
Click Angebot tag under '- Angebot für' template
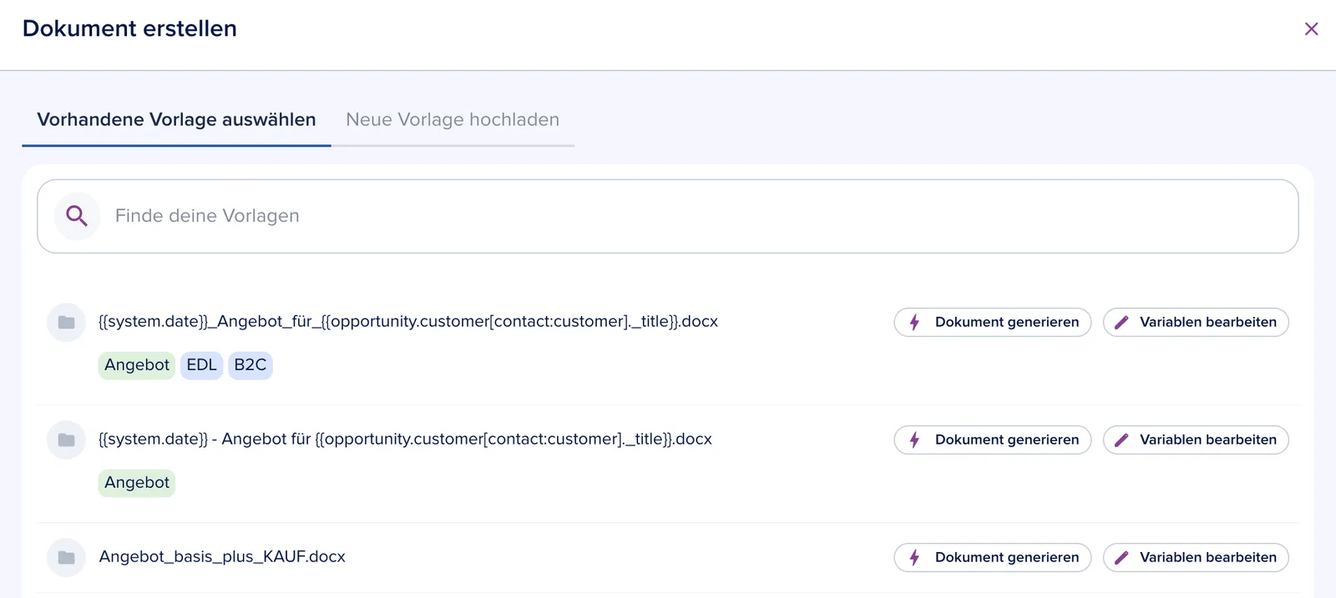137,483
